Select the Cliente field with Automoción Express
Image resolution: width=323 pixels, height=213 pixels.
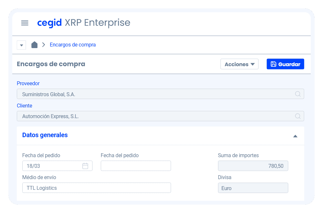point(155,116)
